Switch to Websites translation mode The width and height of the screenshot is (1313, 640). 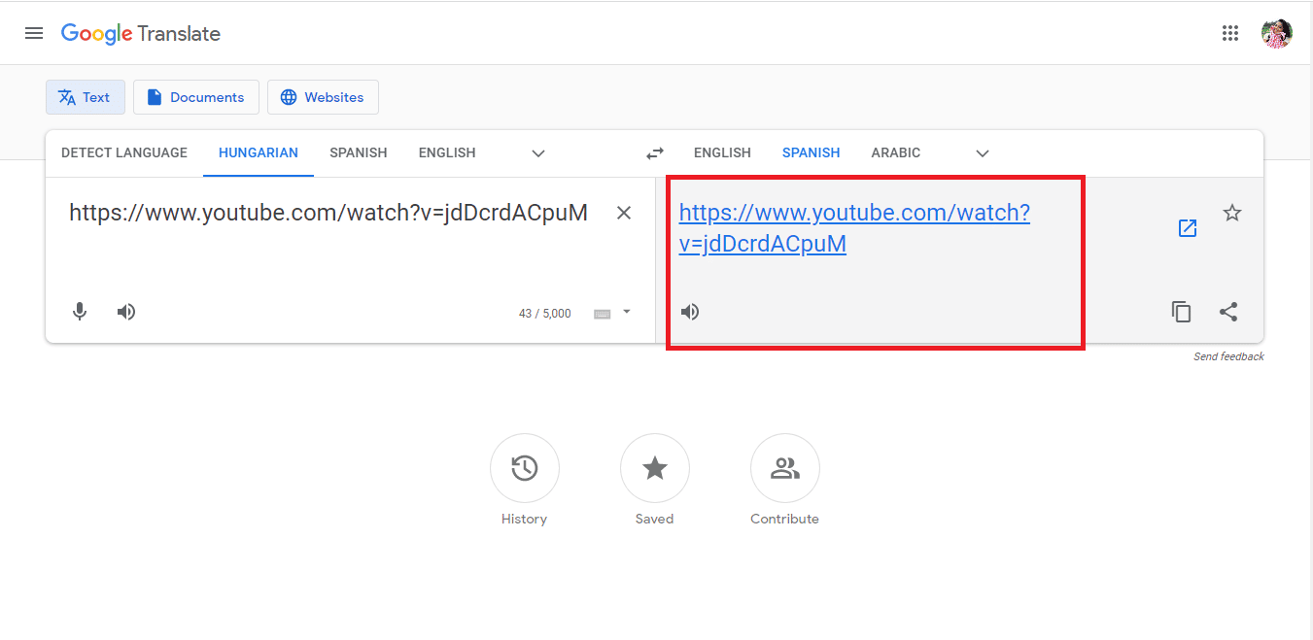(323, 97)
